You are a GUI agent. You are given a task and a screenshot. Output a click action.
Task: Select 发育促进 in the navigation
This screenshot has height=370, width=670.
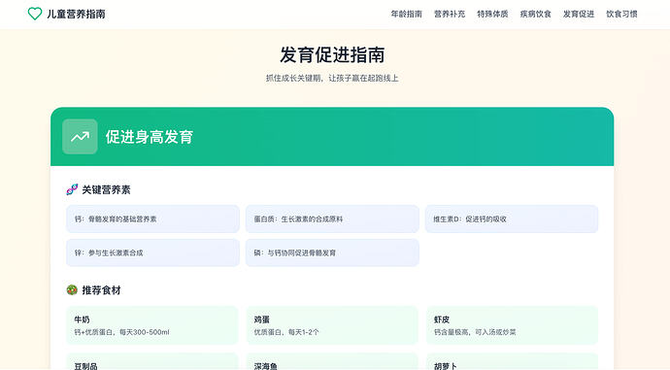579,15
